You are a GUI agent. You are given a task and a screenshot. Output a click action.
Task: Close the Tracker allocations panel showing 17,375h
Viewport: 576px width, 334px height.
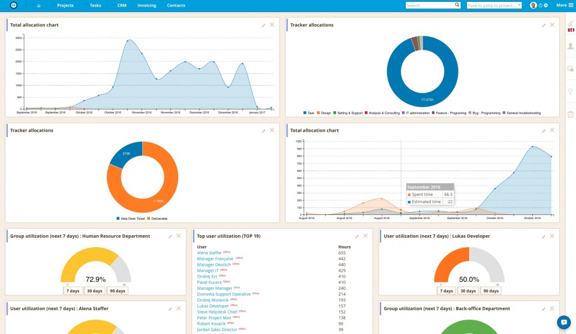click(x=552, y=25)
